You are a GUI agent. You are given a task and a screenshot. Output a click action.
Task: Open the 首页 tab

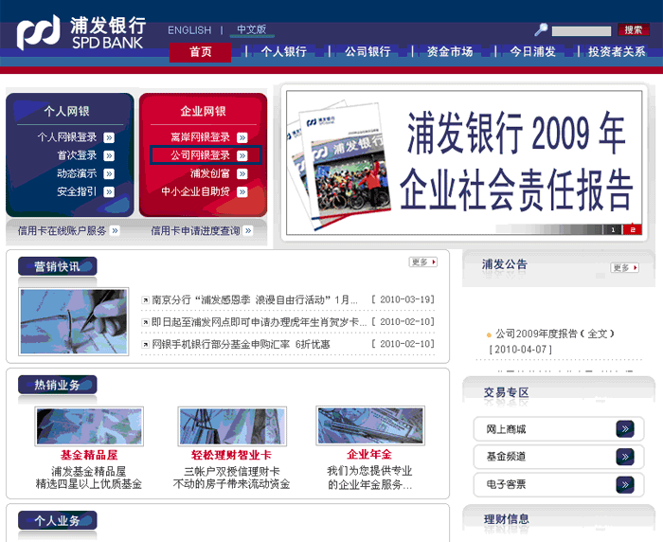[x=201, y=52]
